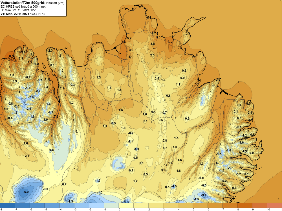Click the 8.5 temperature value
Image resolution: width=282 pixels, height=211 pixels.
(11, 56)
